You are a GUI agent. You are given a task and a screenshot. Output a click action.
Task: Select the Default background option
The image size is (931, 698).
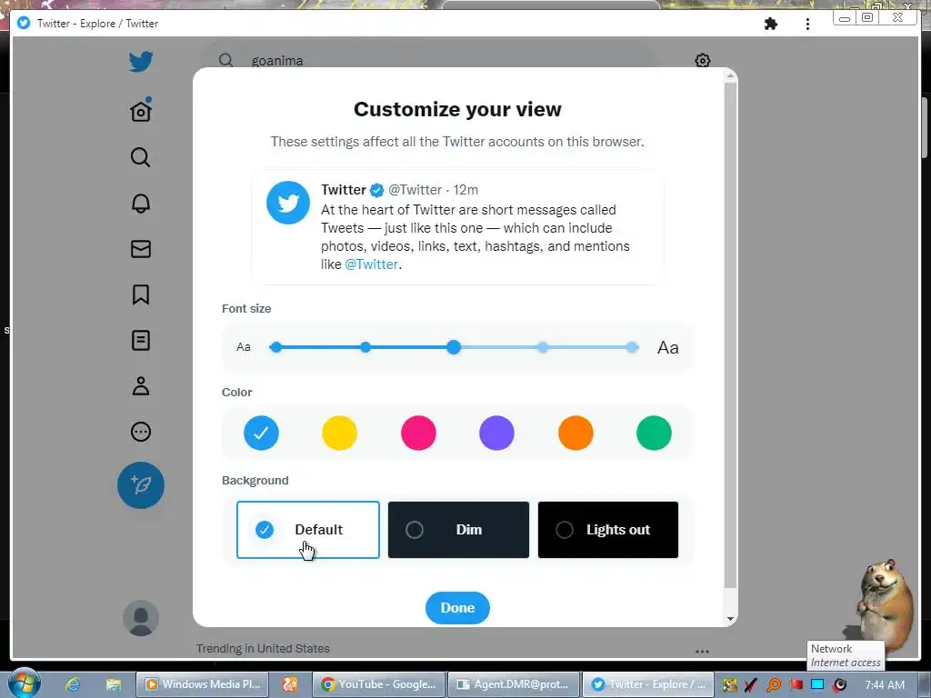point(307,530)
